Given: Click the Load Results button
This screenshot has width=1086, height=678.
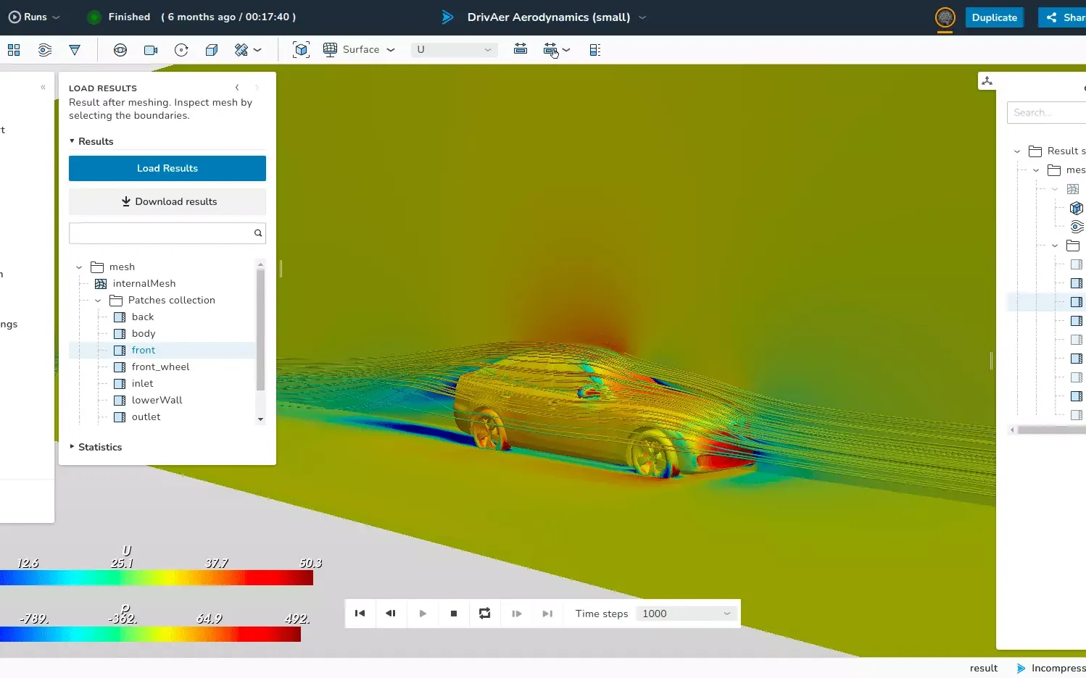Looking at the screenshot, I should 167,169.
